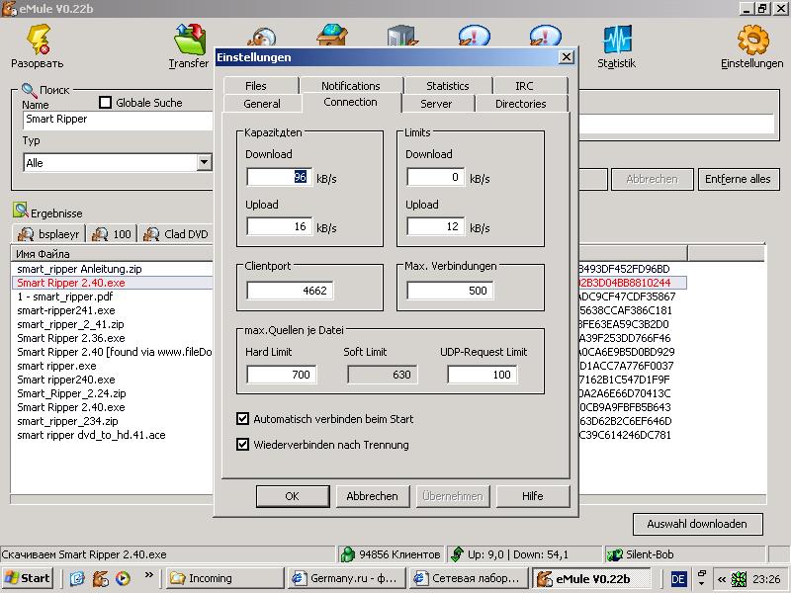Image resolution: width=791 pixels, height=593 pixels.
Task: Click the eMule quick launch icon
Action: click(101, 578)
